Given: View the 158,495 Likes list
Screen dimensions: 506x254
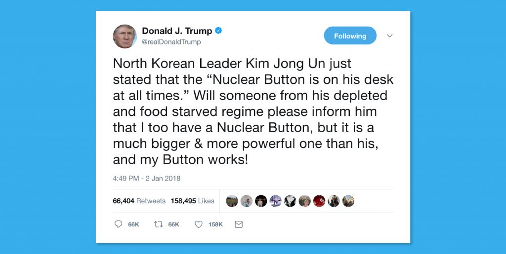Looking at the screenshot, I should [193, 201].
